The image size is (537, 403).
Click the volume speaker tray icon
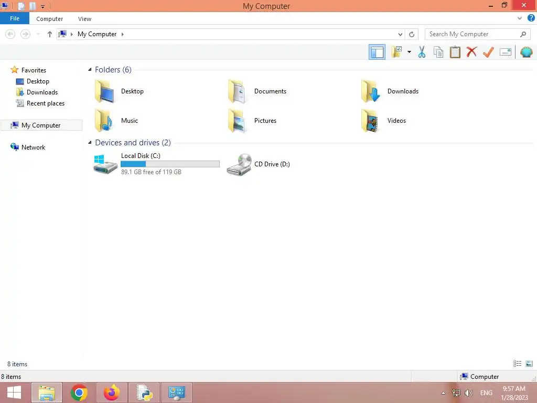tap(468, 393)
